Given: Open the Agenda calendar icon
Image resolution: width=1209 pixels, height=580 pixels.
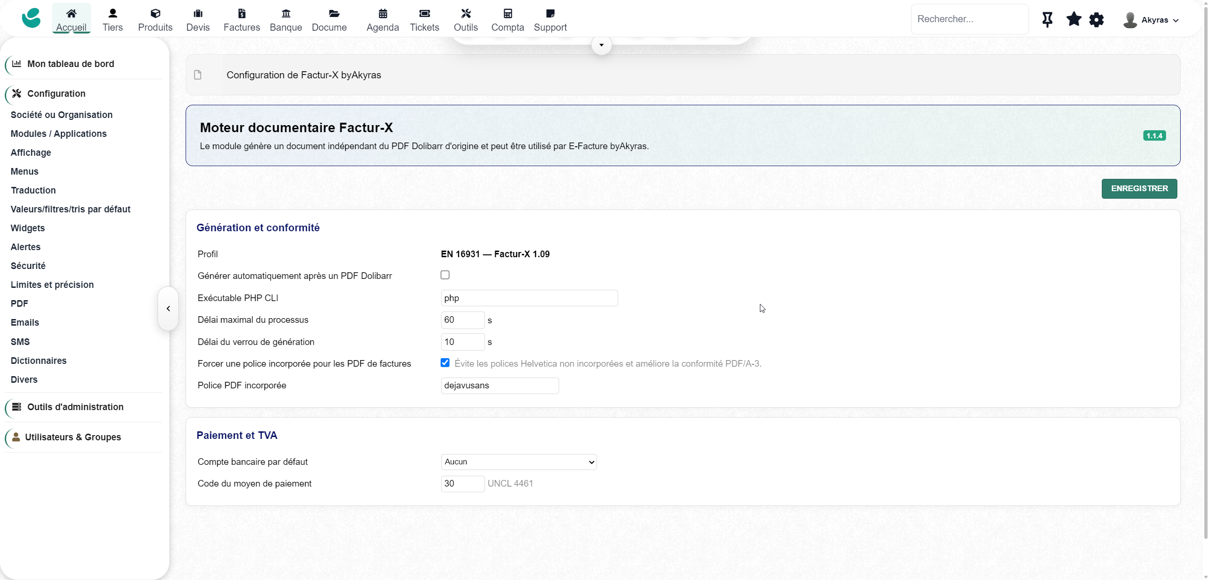Looking at the screenshot, I should click(x=383, y=14).
